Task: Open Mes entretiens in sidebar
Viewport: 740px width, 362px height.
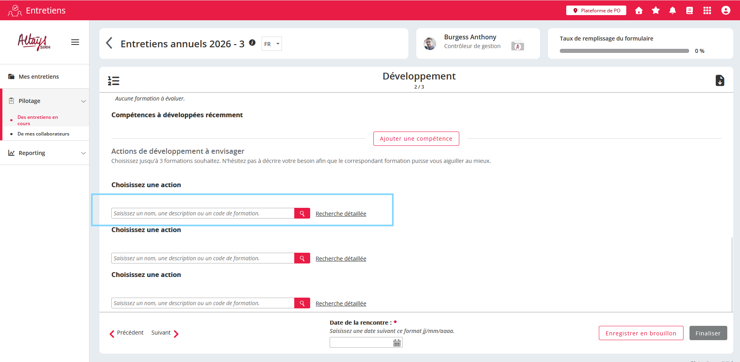Action: point(39,77)
